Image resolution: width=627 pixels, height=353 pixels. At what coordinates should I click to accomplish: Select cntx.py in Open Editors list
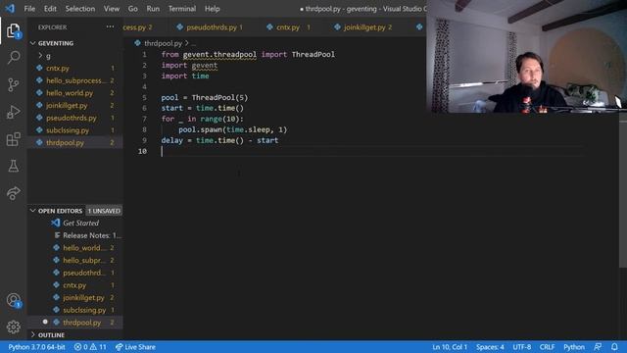coord(74,285)
